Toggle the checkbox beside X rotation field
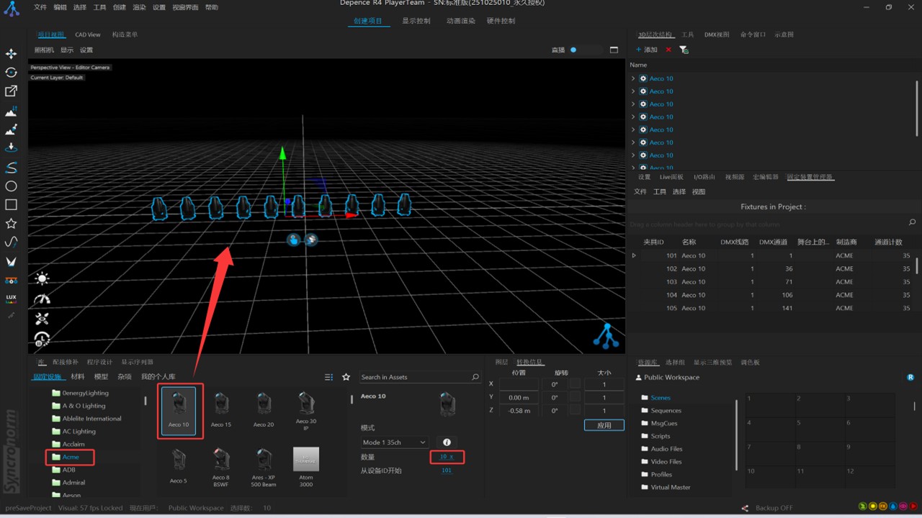922x518 pixels. tap(575, 385)
